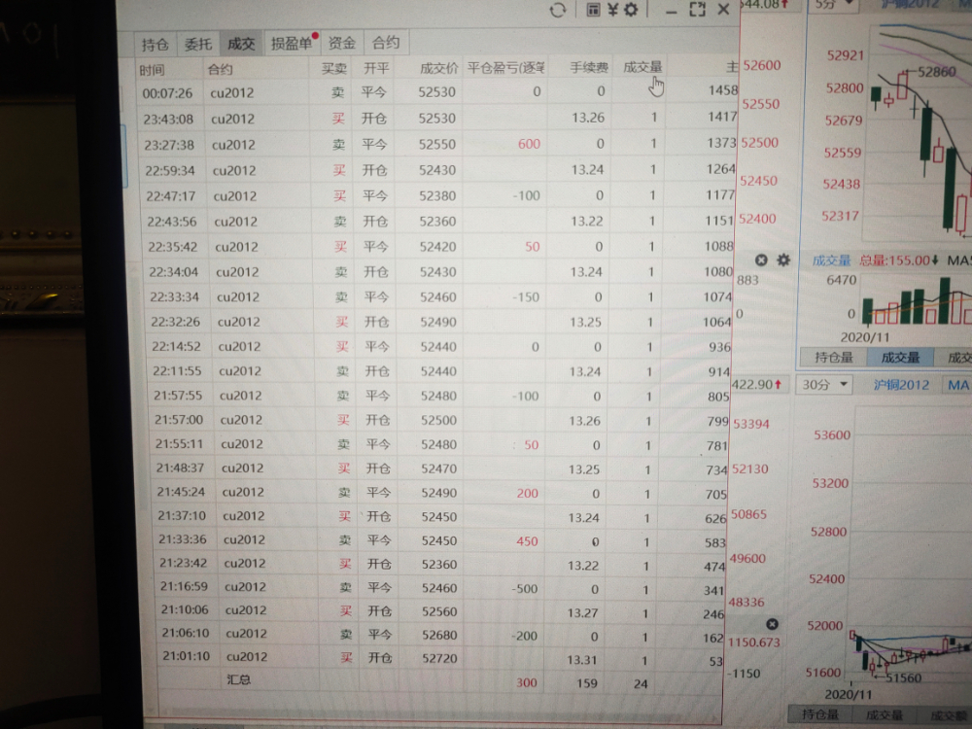Viewport: 972px width, 729px height.
Task: Select the trade time 21:37:10
Action: pyautogui.click(x=183, y=516)
